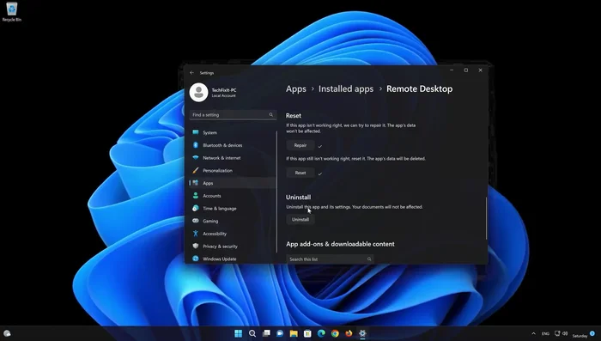Viewport: 601px width, 341px height.
Task: Open File Explorer from taskbar
Action: click(x=294, y=333)
